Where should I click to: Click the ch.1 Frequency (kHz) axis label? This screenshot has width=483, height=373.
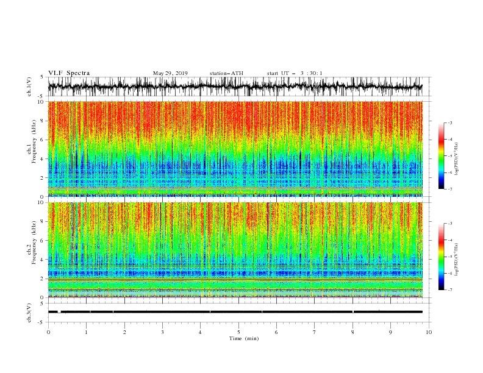[x=32, y=142]
